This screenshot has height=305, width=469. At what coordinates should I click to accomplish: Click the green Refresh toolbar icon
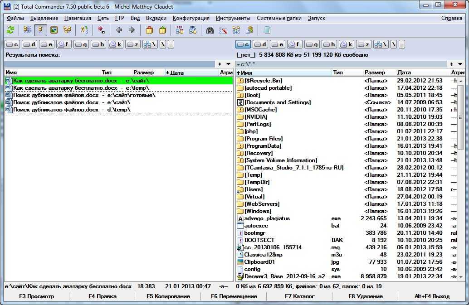[10, 30]
